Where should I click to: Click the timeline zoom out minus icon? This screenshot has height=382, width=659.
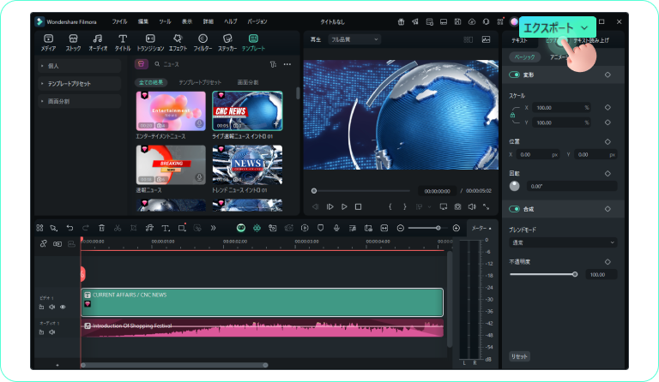(x=401, y=228)
